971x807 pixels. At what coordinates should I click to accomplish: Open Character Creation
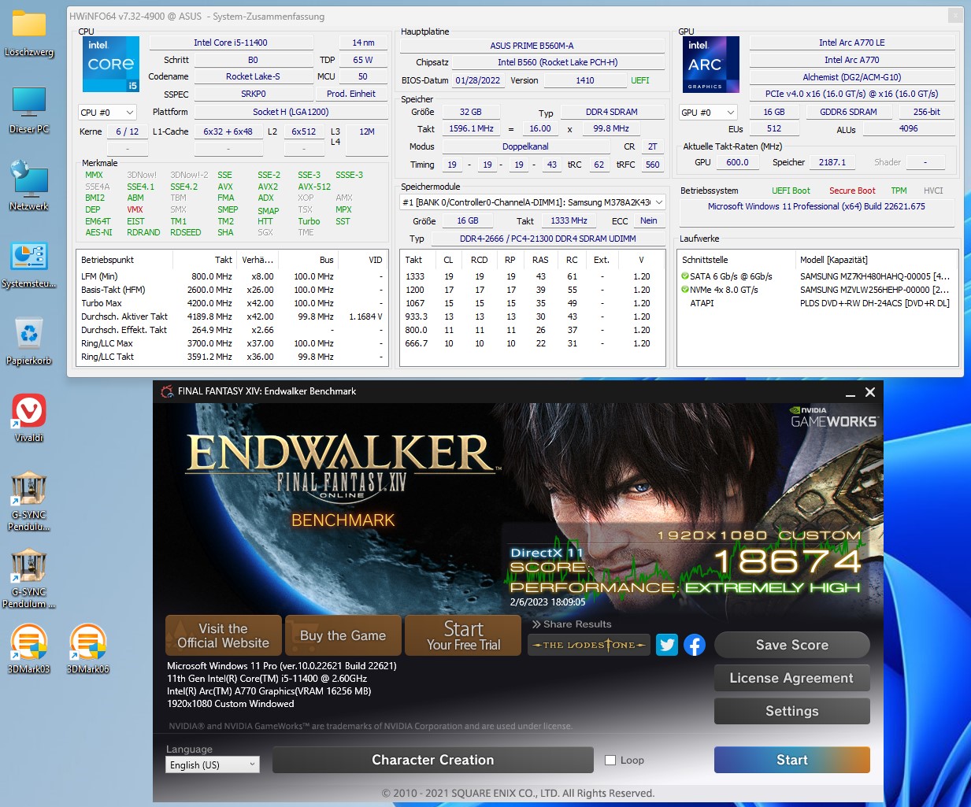pos(433,760)
